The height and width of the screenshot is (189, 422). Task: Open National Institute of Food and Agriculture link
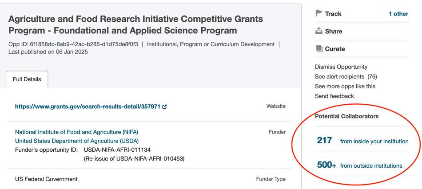(80, 132)
